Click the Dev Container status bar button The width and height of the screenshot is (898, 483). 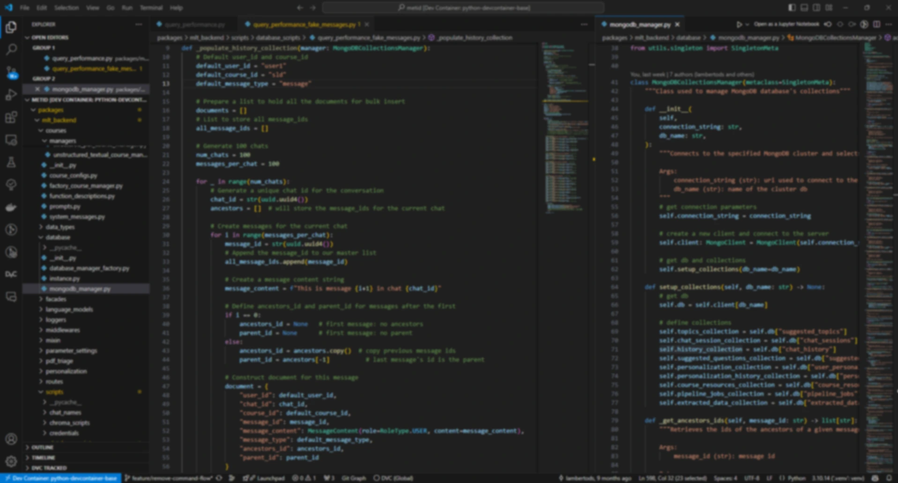[x=61, y=478]
